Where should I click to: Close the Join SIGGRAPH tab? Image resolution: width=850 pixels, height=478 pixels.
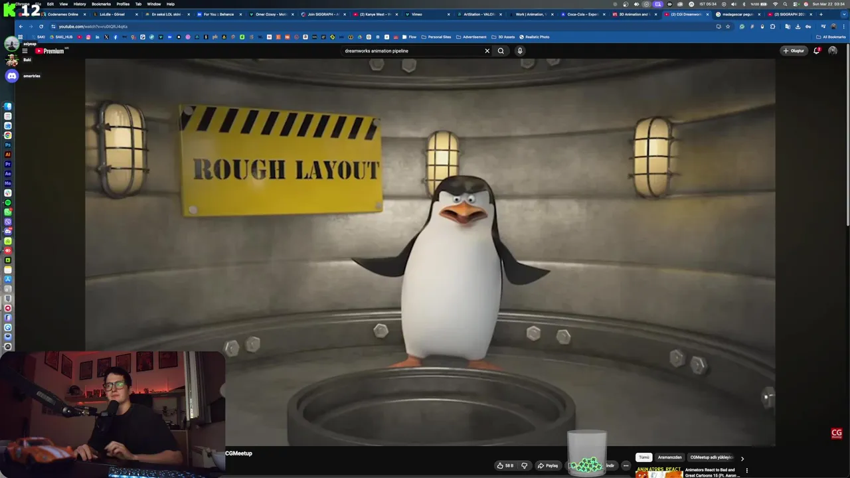tap(345, 14)
